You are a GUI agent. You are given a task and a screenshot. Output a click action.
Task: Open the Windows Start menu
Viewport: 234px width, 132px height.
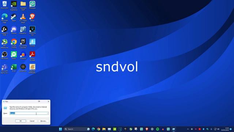pyautogui.click(x=60, y=129)
